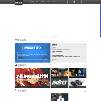Open the shopping cart store icon

tap(81, 2)
